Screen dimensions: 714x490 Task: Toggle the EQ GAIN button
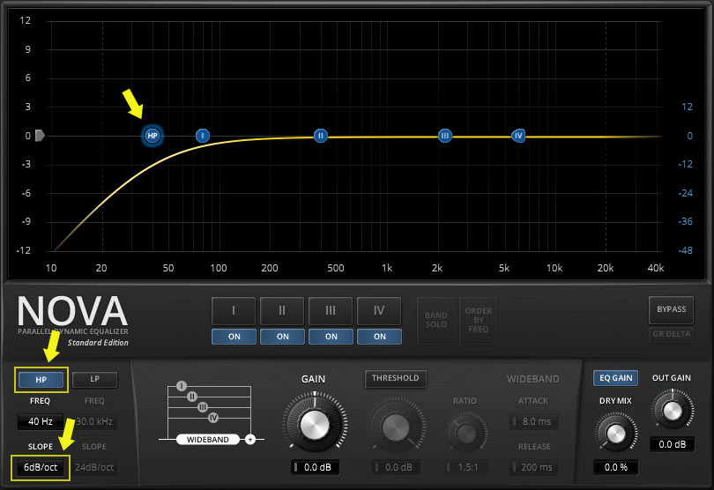tap(615, 378)
